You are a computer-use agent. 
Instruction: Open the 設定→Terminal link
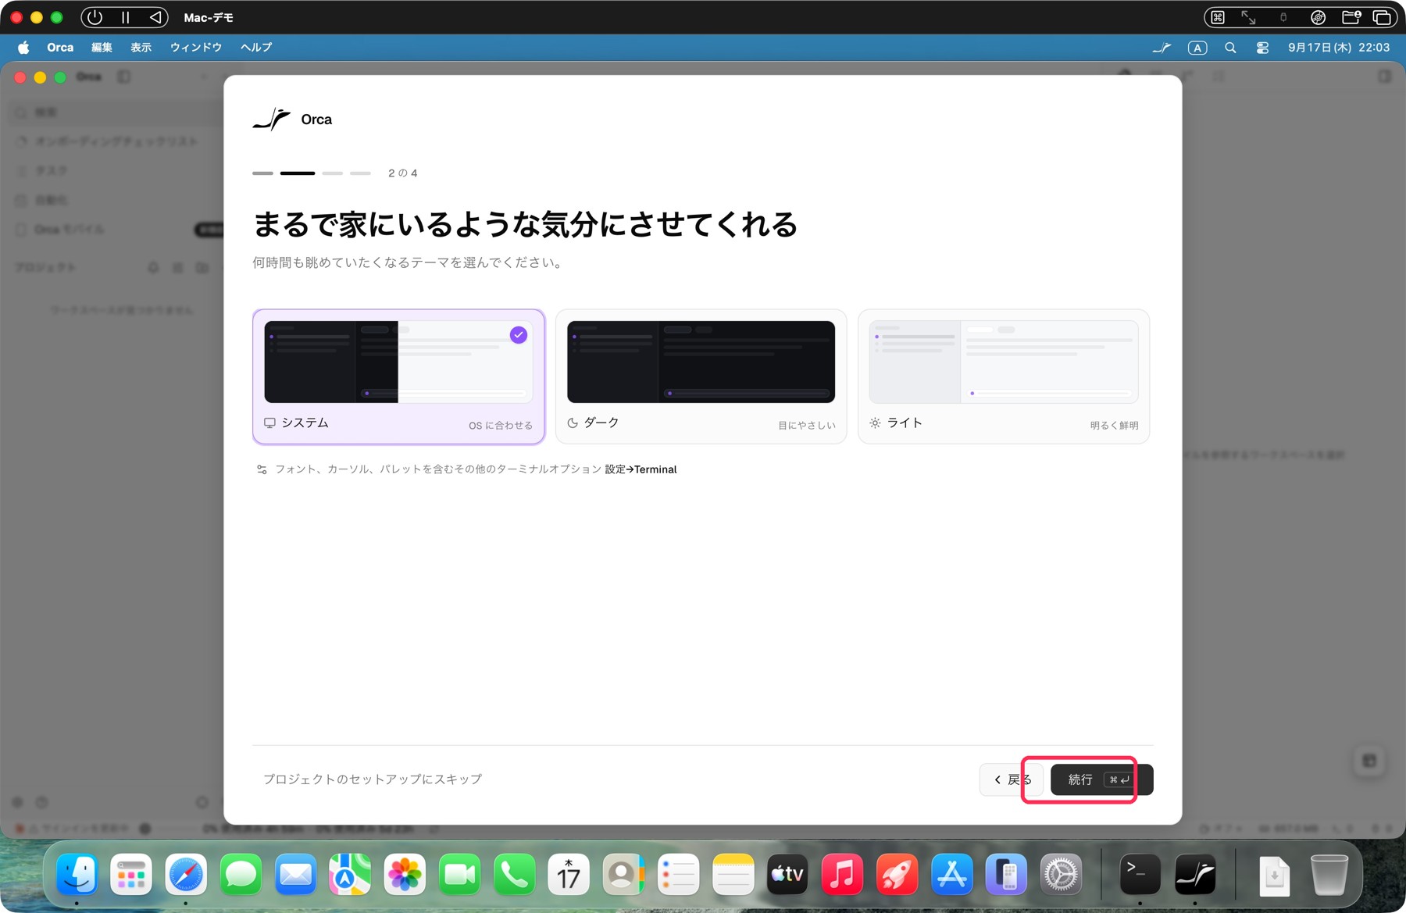tap(641, 469)
